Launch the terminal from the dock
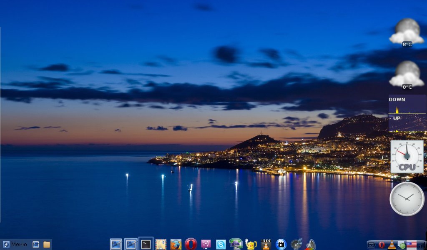Image resolution: width=427 pixels, height=250 pixels. click(146, 244)
